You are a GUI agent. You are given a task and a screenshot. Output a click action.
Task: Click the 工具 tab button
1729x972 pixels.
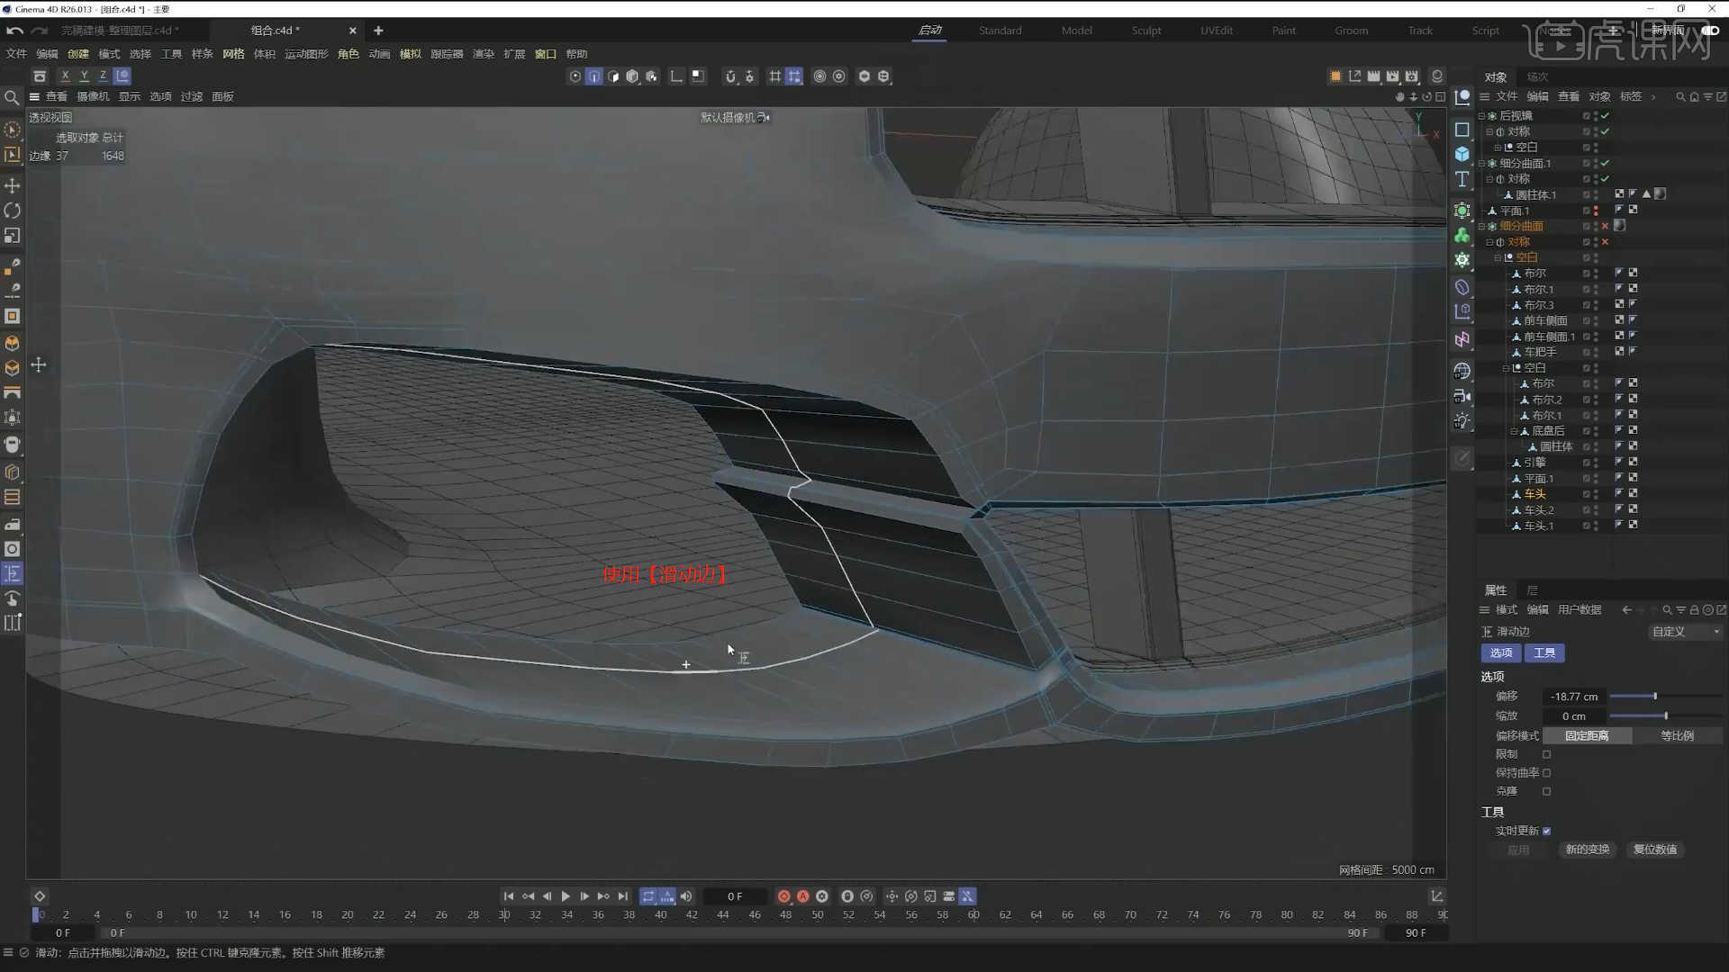tap(1544, 653)
